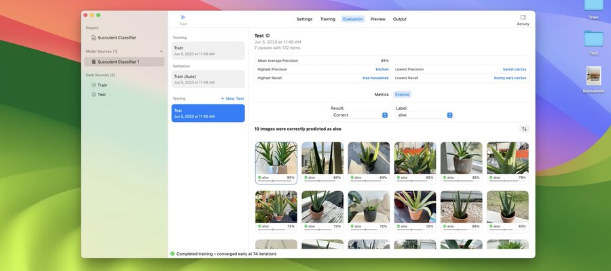Select the aloe thumbnail rated 90%

click(x=276, y=158)
